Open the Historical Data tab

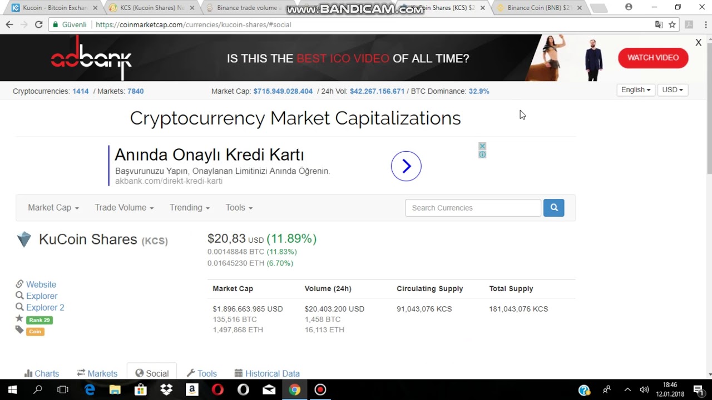tap(267, 373)
